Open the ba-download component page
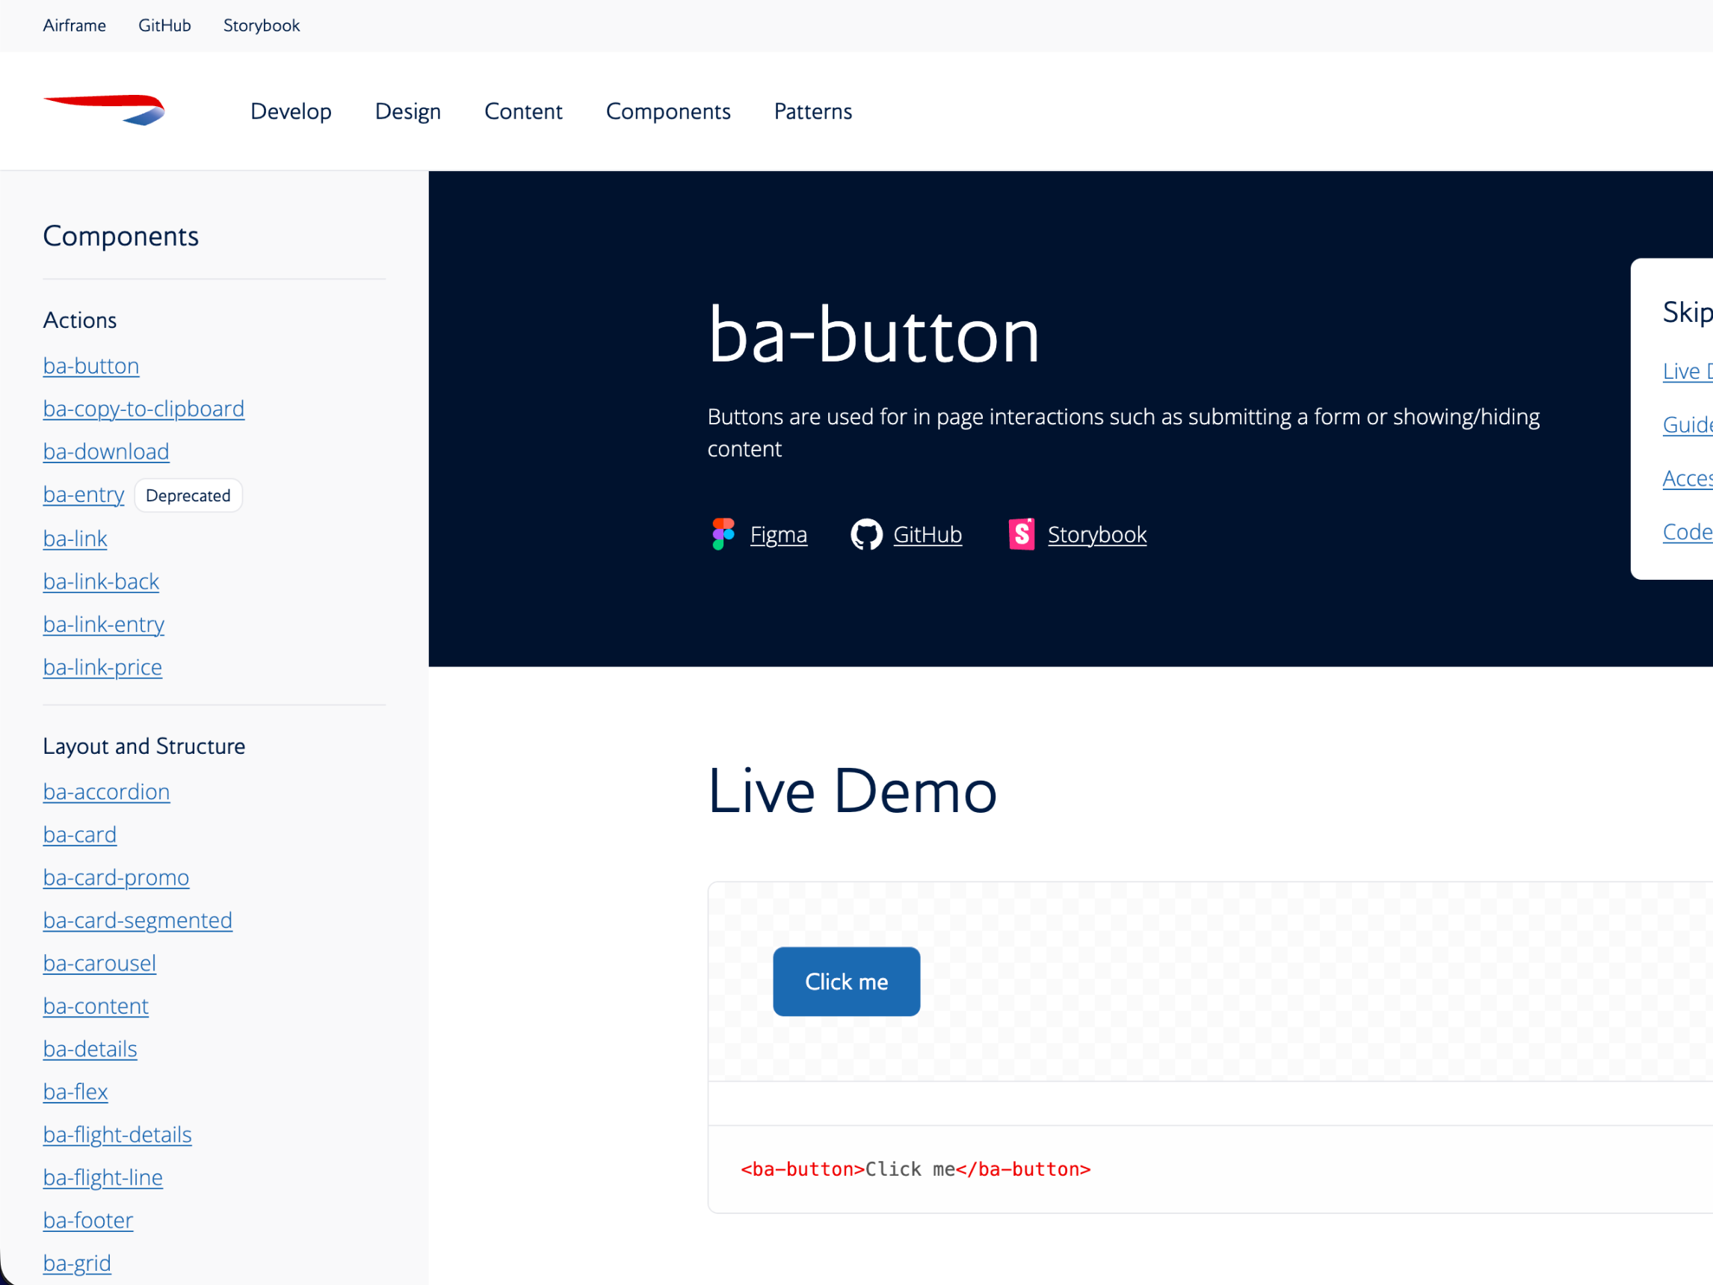 106,451
